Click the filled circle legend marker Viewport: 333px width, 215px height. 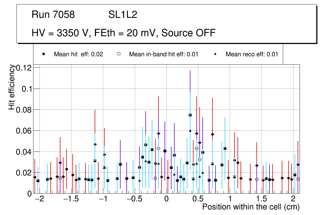(43, 54)
